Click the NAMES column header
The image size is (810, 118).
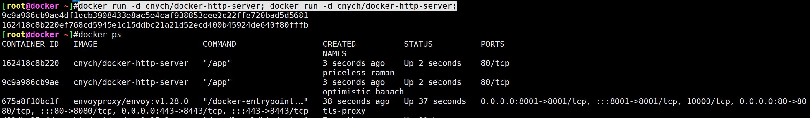pos(334,54)
